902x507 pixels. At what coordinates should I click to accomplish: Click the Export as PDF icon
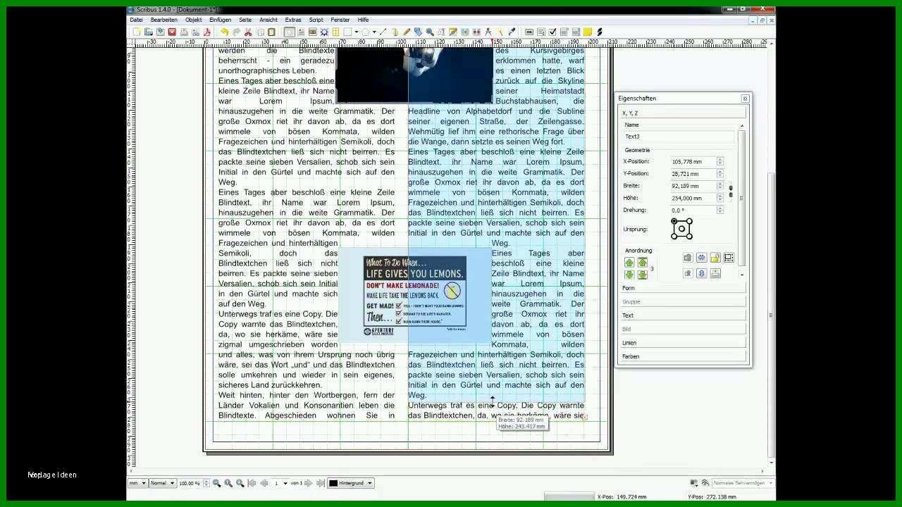pyautogui.click(x=207, y=32)
